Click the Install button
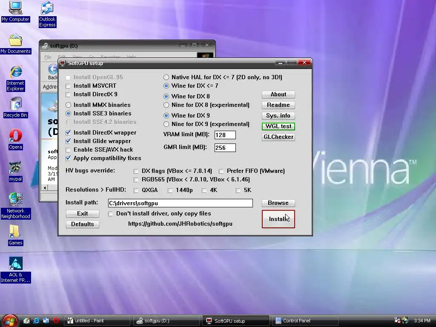 (278, 219)
